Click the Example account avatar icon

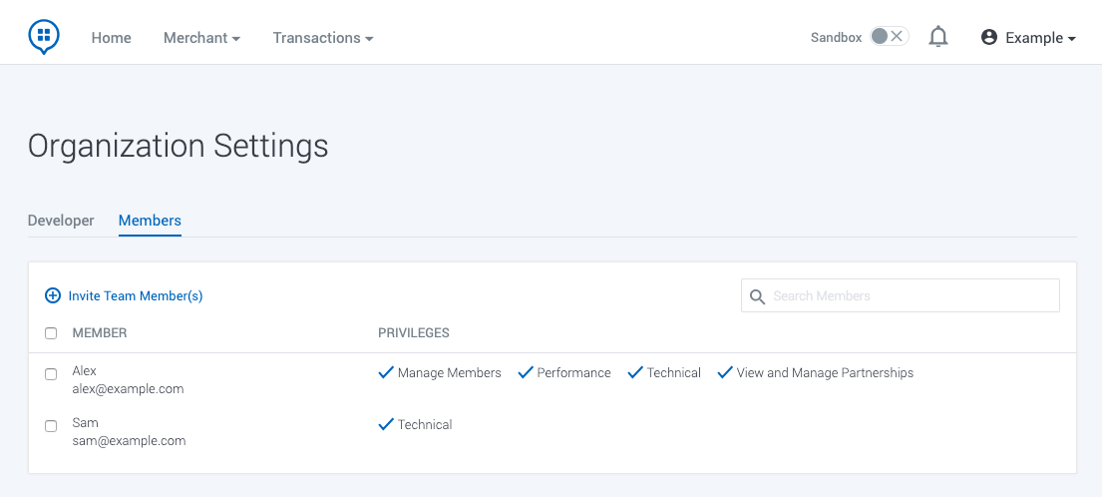click(x=989, y=37)
